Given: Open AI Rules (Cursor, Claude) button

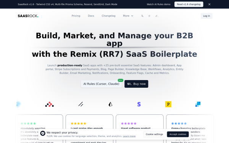Looking at the screenshot, I should pyautogui.click(x=101, y=84).
